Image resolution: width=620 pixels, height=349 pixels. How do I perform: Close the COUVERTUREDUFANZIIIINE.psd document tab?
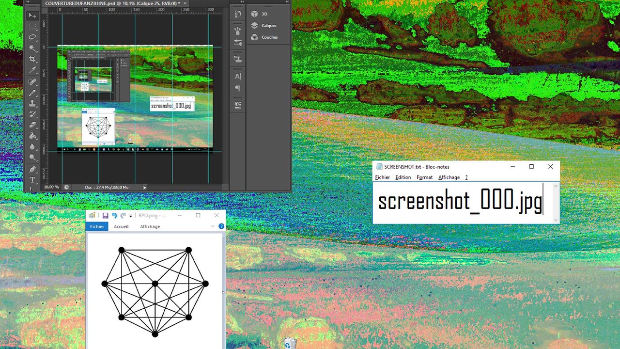click(x=185, y=3)
